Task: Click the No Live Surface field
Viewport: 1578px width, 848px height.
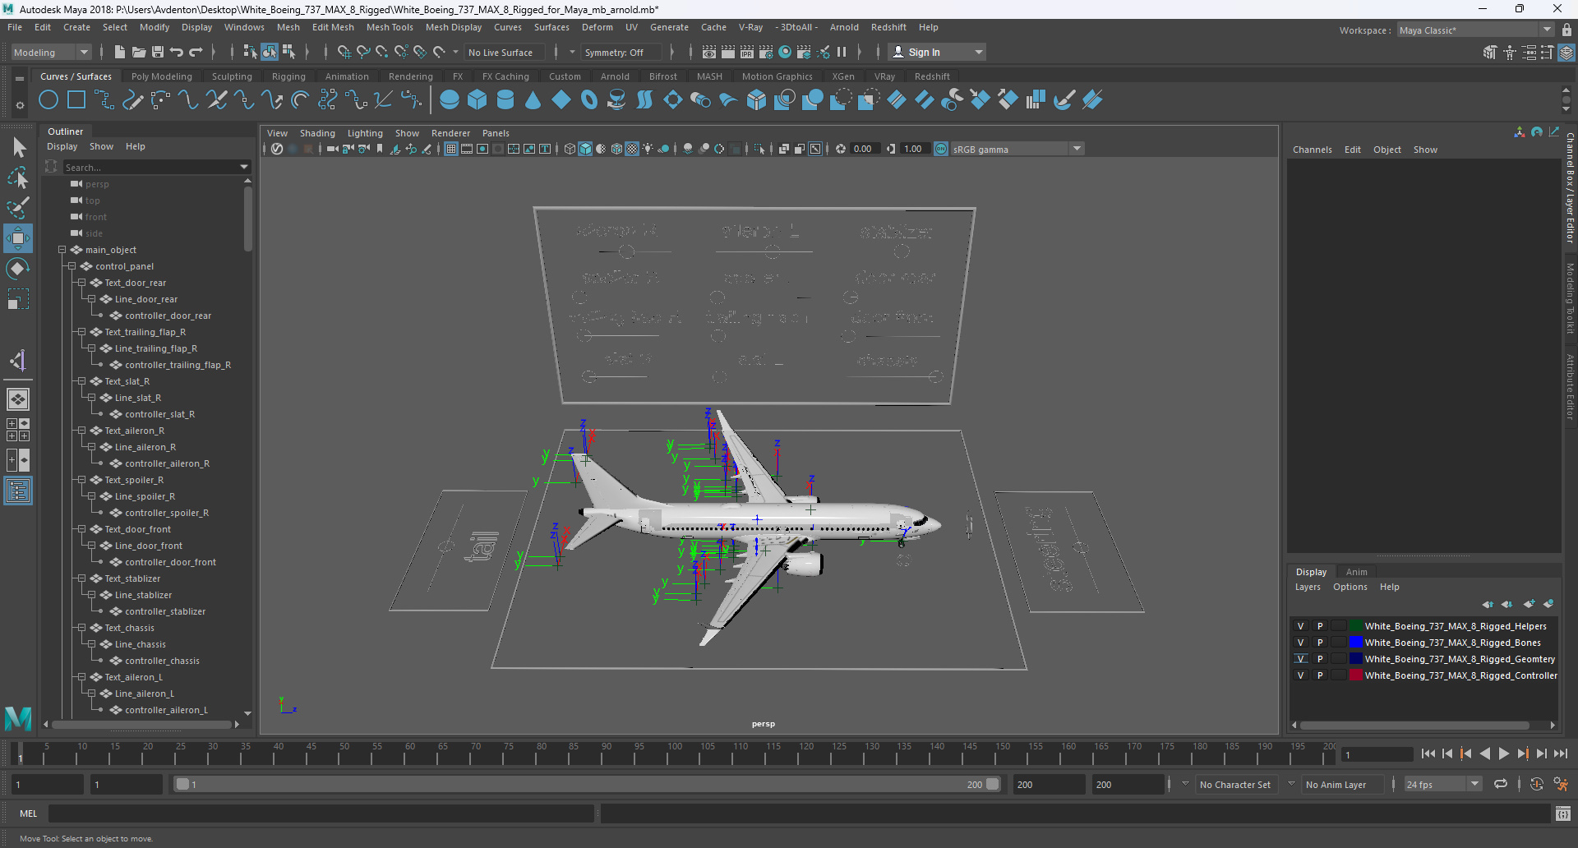Action: pos(503,52)
